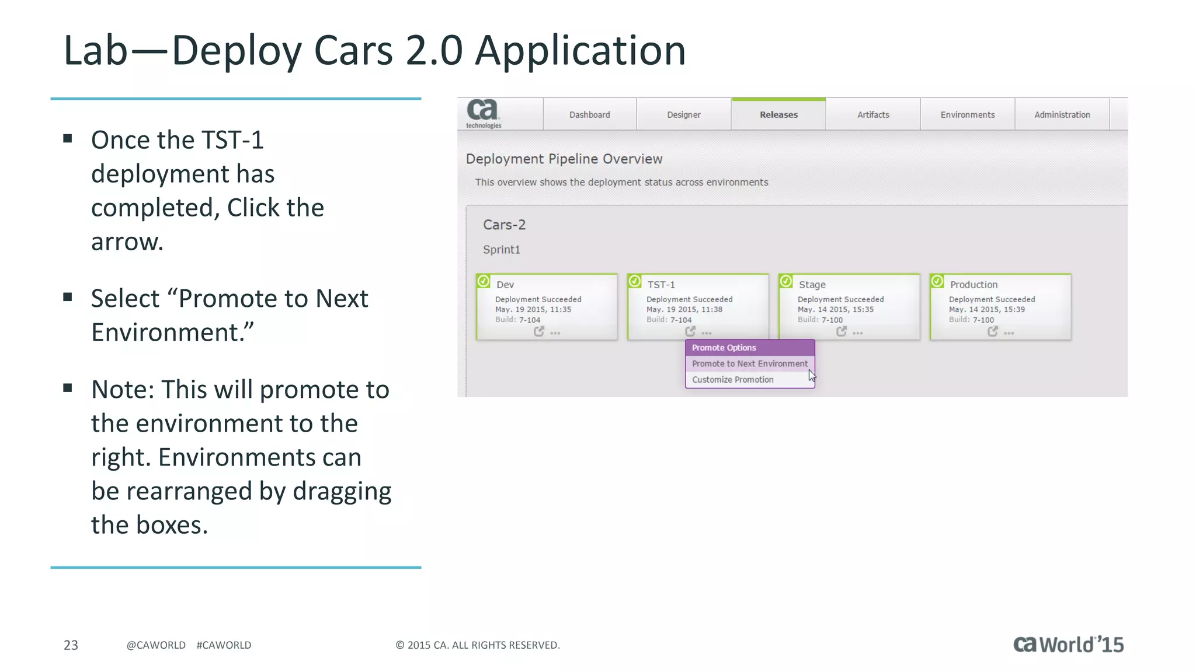Select the Stage environment card title
Viewport: 1196px width, 672px height.
click(x=812, y=285)
